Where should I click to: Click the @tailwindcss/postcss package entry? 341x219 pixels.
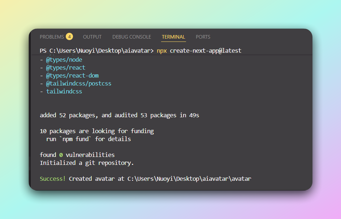click(78, 83)
